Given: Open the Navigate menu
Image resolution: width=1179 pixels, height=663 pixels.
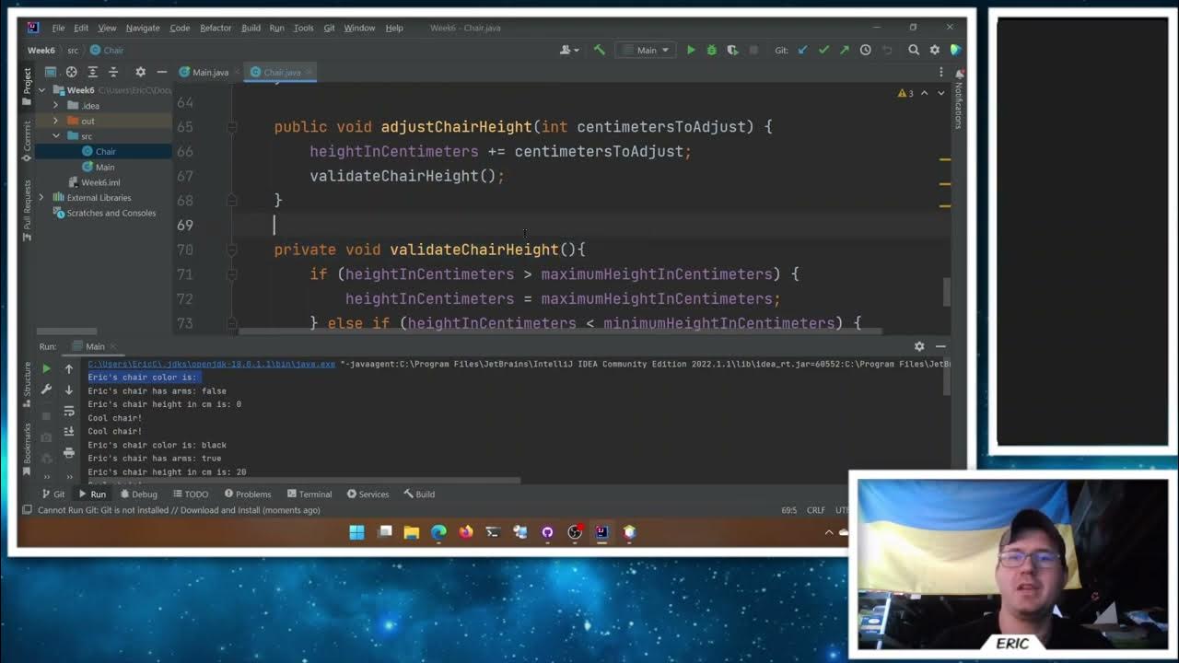Looking at the screenshot, I should pyautogui.click(x=143, y=28).
